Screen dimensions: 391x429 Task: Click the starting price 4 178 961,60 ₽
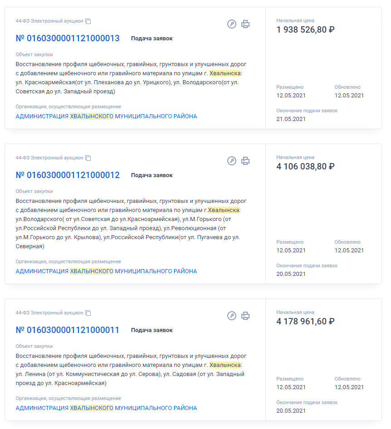click(305, 322)
